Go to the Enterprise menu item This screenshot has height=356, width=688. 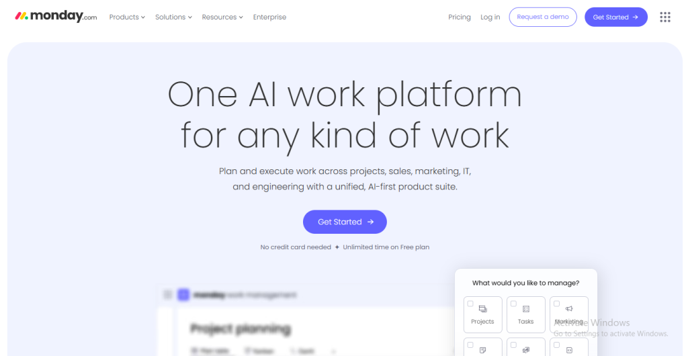[x=269, y=17]
